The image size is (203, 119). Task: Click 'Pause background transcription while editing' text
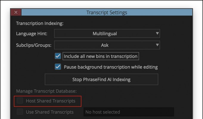(x=111, y=67)
